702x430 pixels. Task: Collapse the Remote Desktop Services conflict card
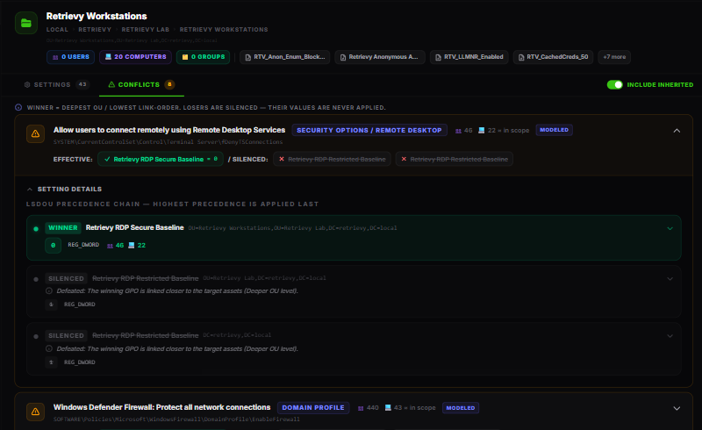[677, 131]
